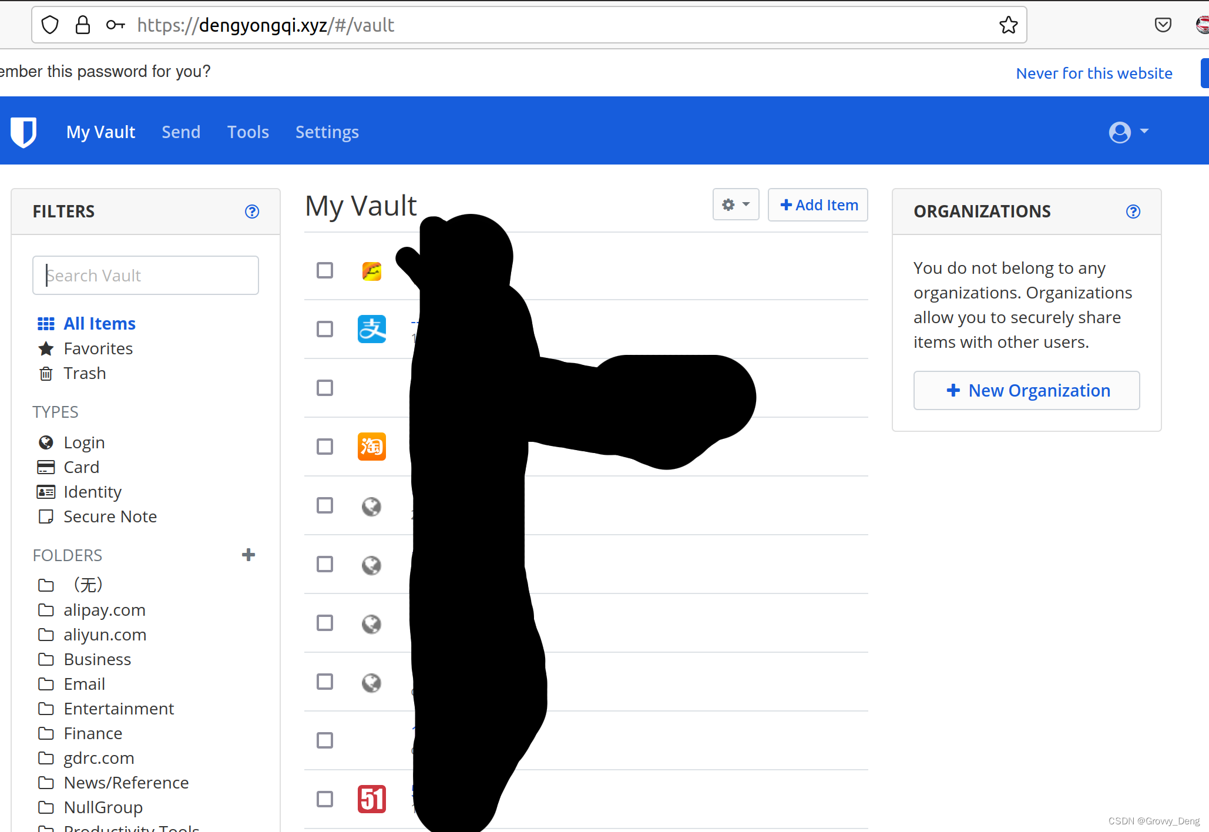Bookmark the page with the star icon
This screenshot has height=832, width=1209.
click(1008, 25)
